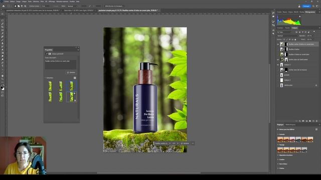Choose Intersect with selection mode icon
321x180 pixels.
click(x=25, y=6)
